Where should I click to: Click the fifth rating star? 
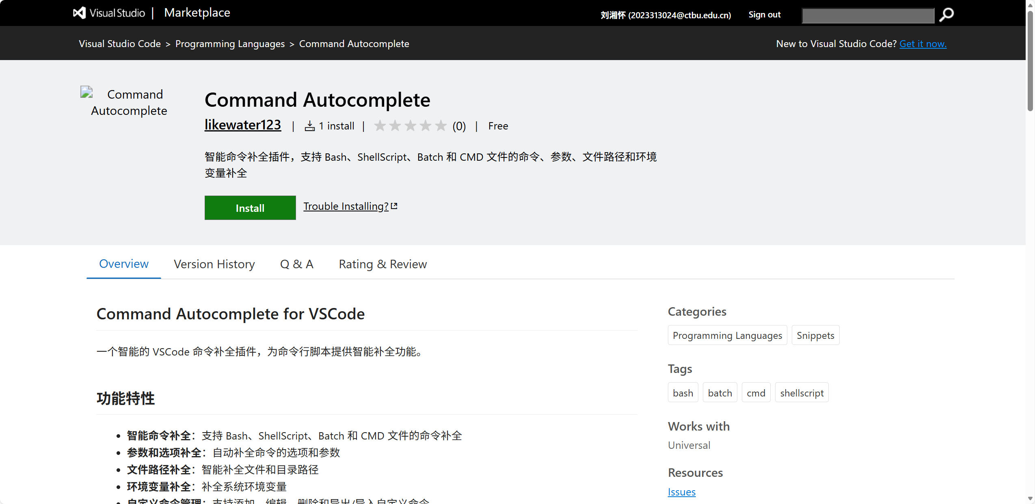tap(441, 126)
